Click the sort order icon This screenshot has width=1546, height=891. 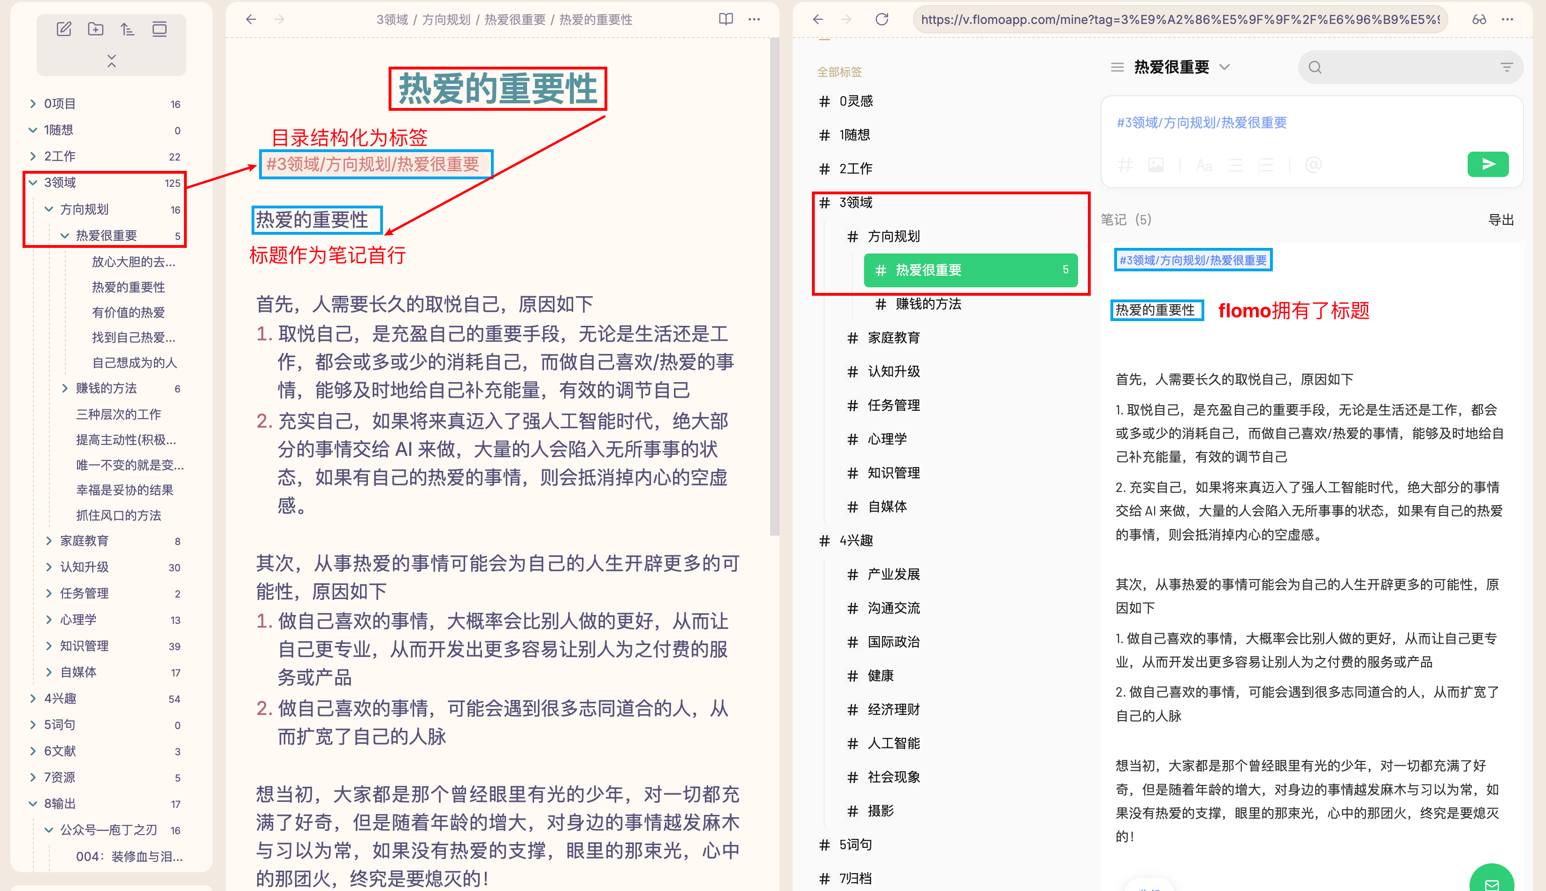point(127,29)
